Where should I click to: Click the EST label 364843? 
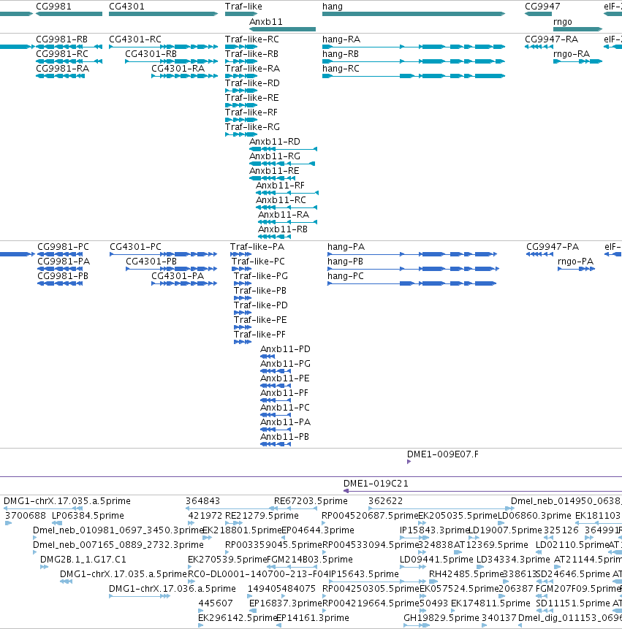pyautogui.click(x=202, y=501)
